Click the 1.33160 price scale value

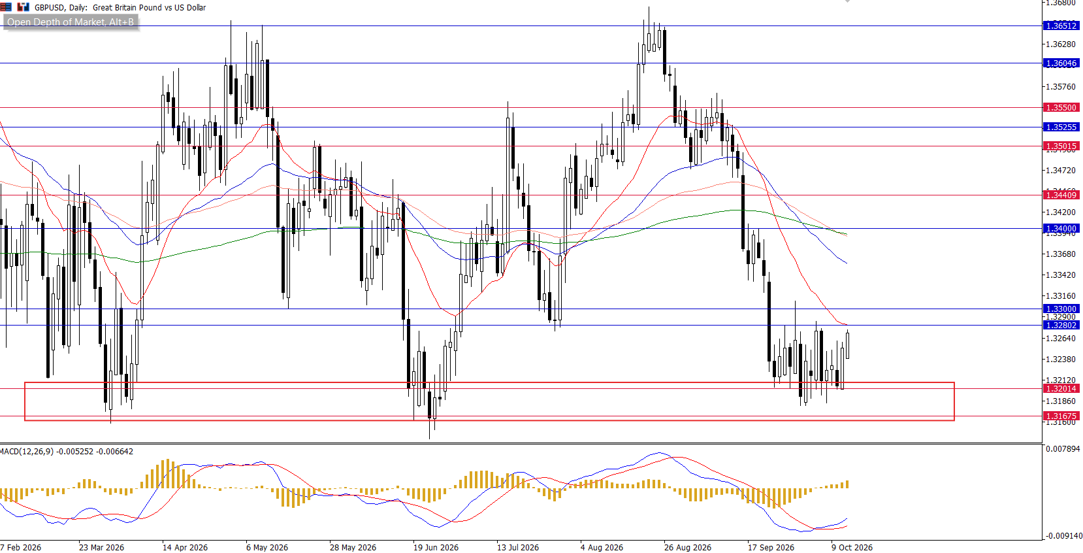(x=1061, y=296)
